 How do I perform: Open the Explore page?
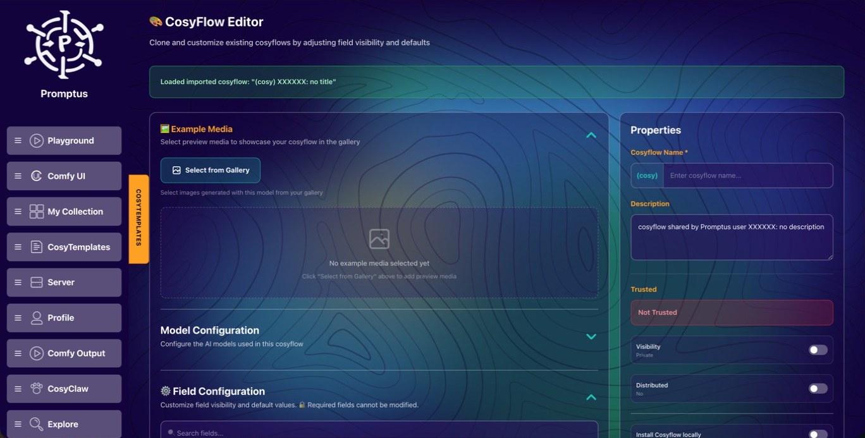pos(64,424)
